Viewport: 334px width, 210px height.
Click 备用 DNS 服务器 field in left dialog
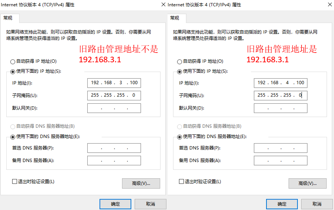tap(114, 161)
